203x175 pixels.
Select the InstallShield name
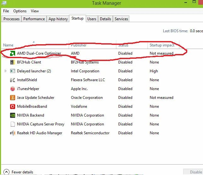click(27, 80)
